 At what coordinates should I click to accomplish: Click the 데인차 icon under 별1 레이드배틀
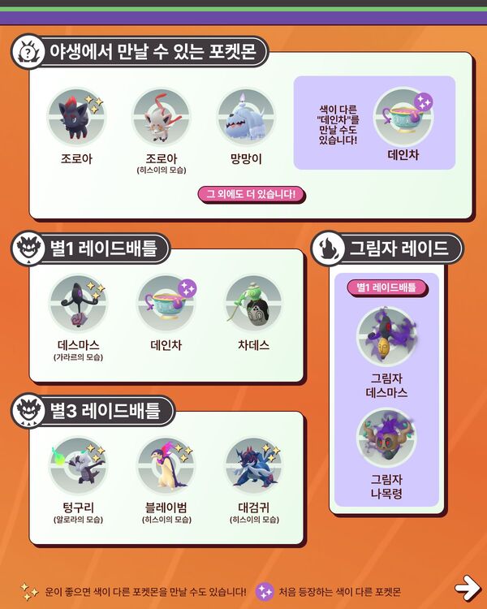click(166, 304)
